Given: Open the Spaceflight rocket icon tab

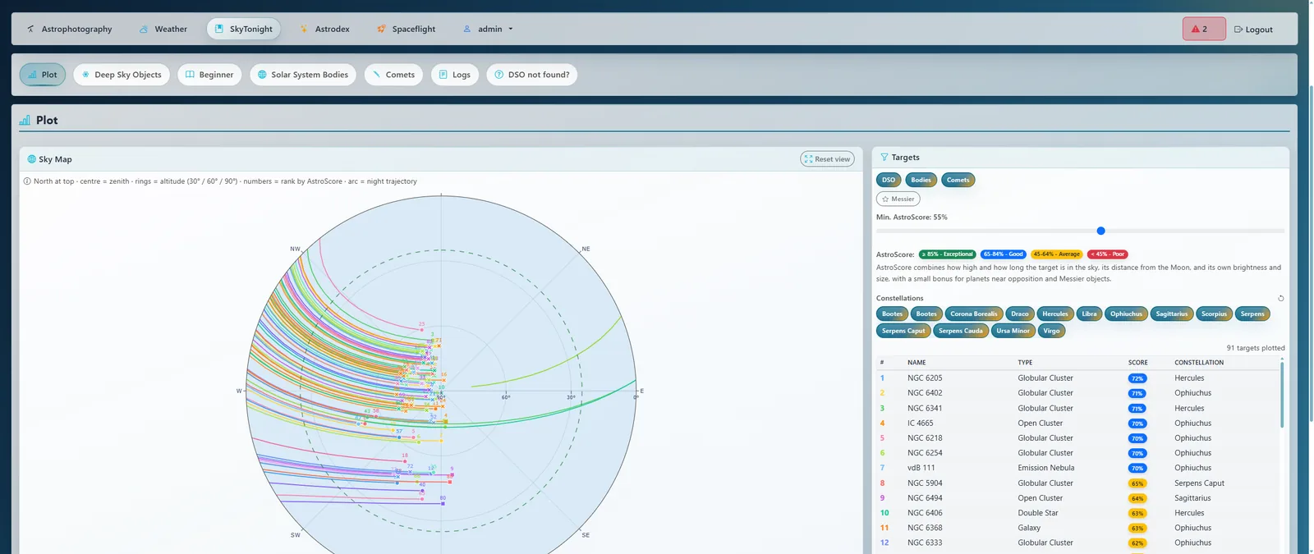Looking at the screenshot, I should (381, 29).
